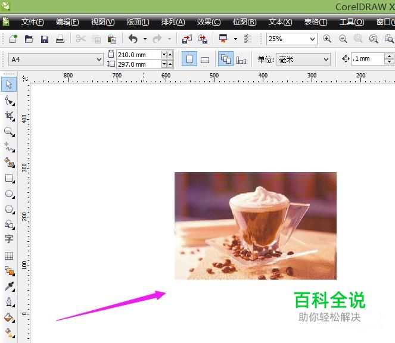This screenshot has width=395, height=343.
Task: Select the Pick tool arrow
Action: click(x=9, y=85)
